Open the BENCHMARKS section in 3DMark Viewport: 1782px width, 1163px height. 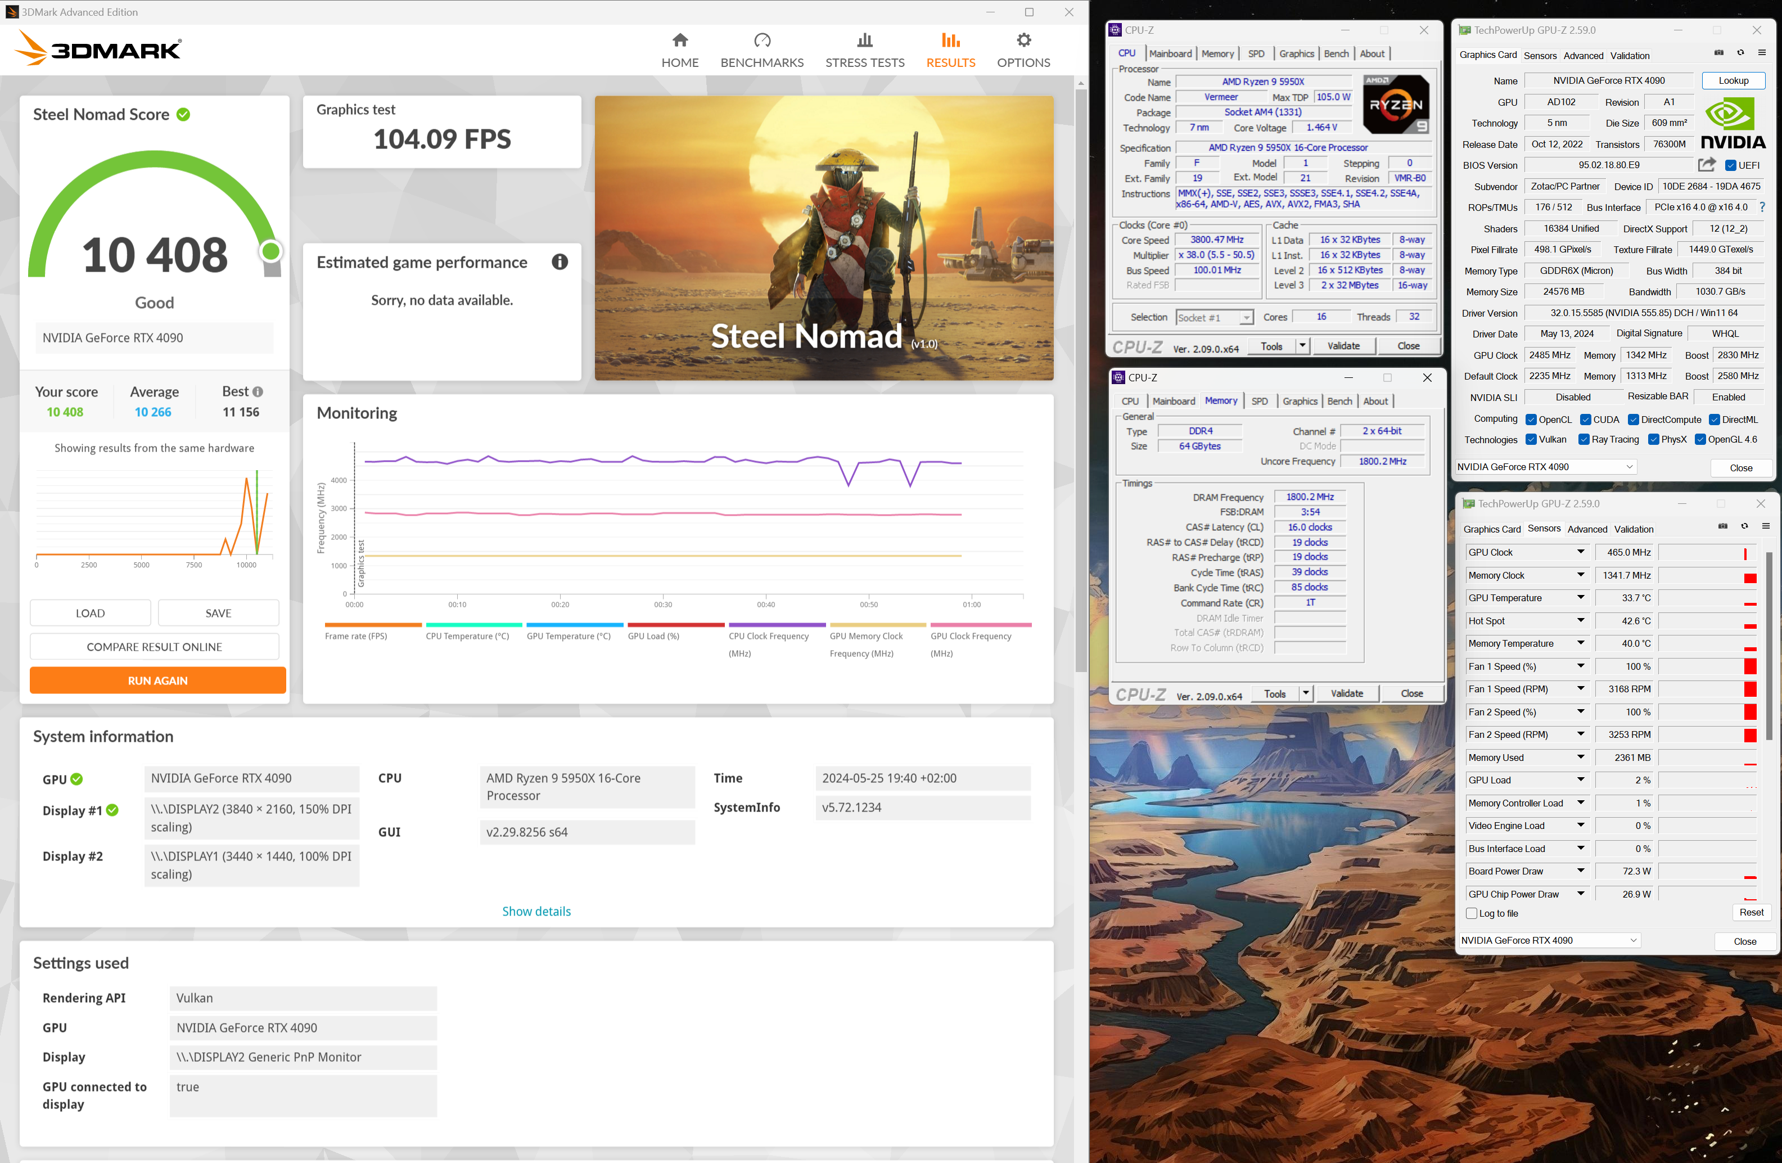click(x=761, y=50)
